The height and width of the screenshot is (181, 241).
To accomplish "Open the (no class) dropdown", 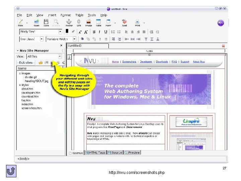I will click(42, 39).
